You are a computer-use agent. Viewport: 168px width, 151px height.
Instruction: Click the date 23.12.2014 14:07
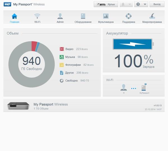153,109
